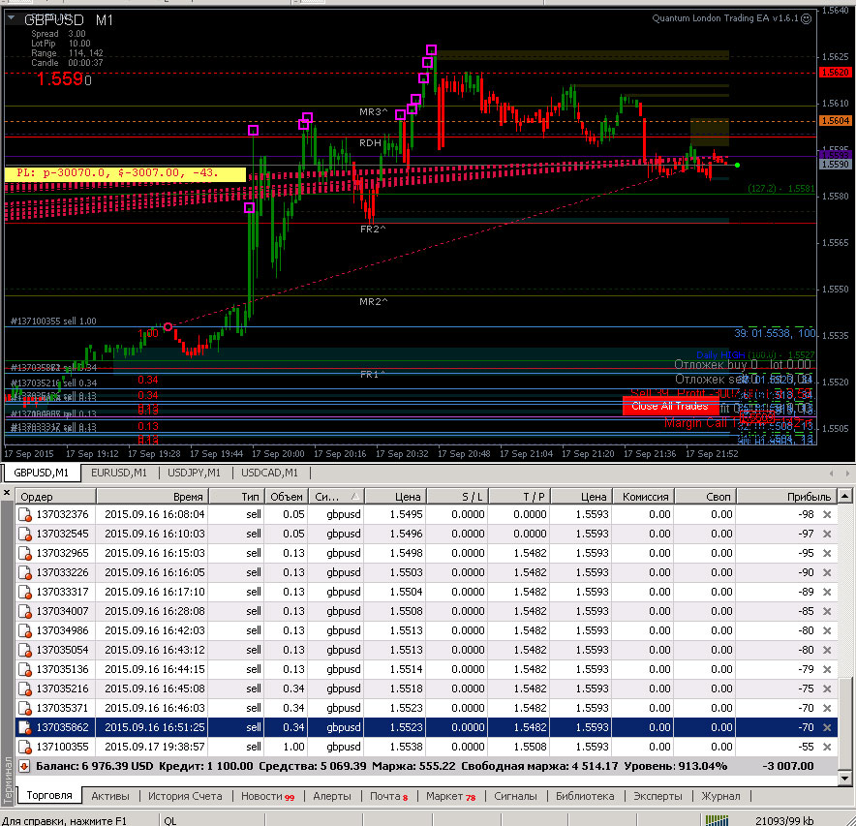This screenshot has width=856, height=826.
Task: Open the Журнал tab
Action: [720, 797]
